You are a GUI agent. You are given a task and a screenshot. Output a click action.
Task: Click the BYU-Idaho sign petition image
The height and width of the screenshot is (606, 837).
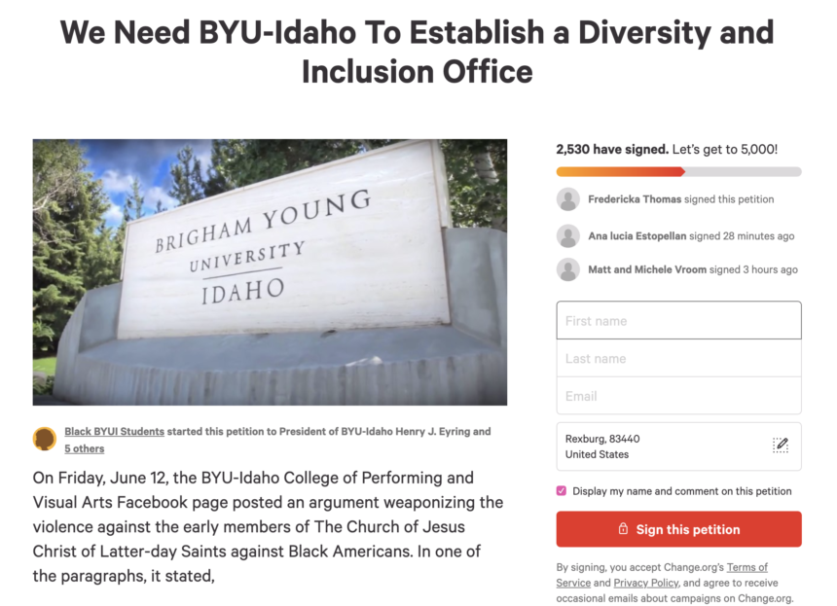pos(270,271)
